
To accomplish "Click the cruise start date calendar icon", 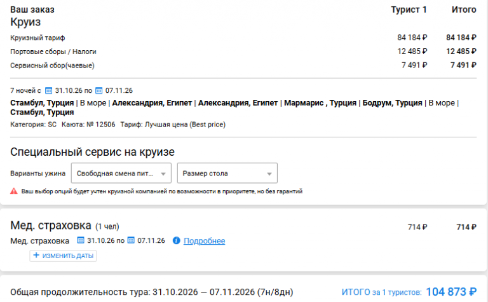I will (x=48, y=90).
